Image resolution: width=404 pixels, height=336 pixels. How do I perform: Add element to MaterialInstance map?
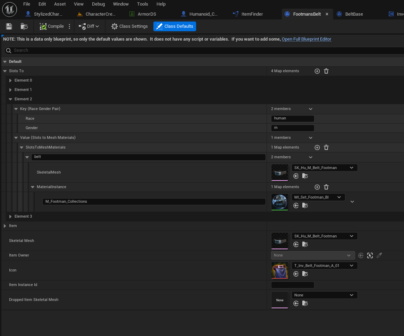(317, 187)
